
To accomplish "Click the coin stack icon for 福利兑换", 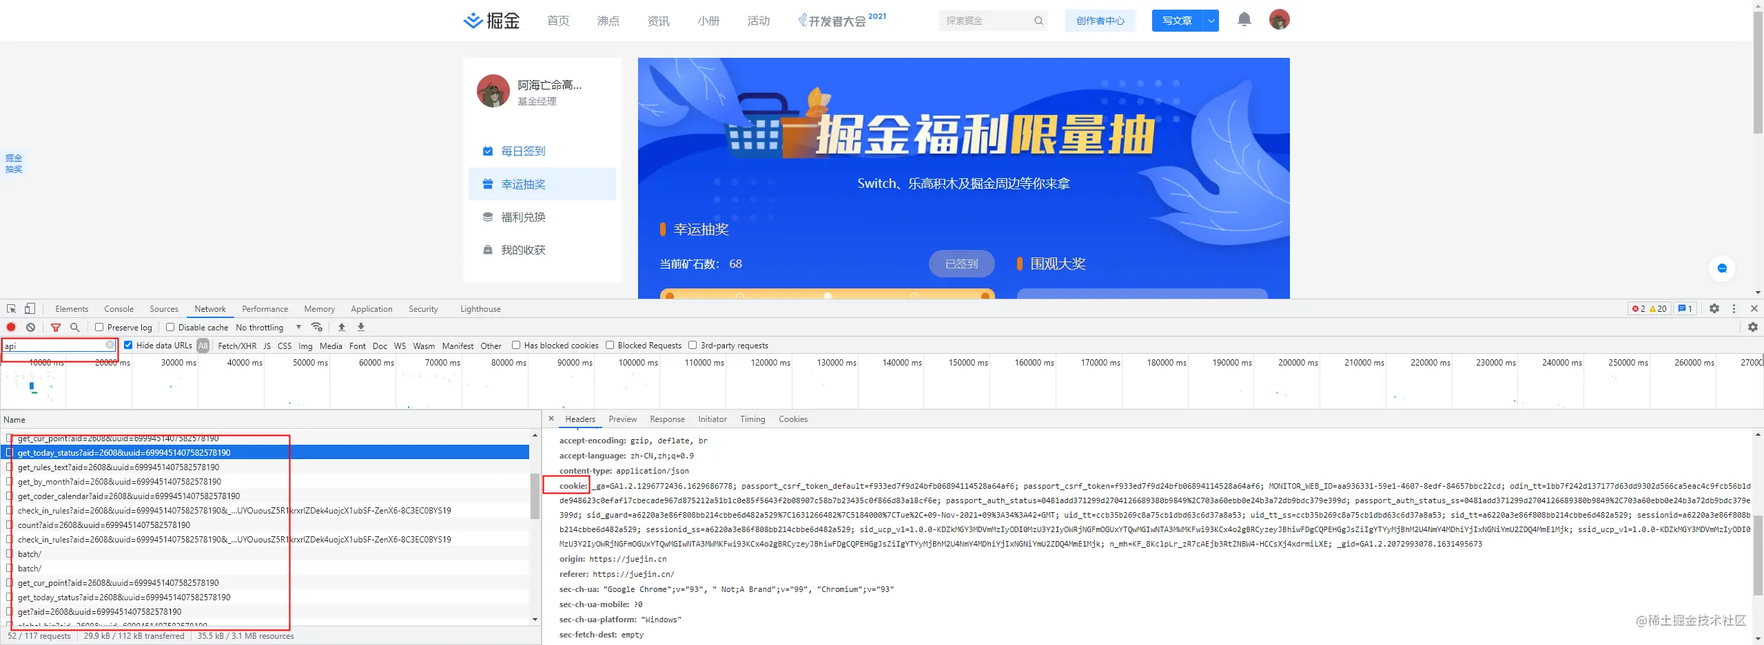I will pyautogui.click(x=488, y=217).
